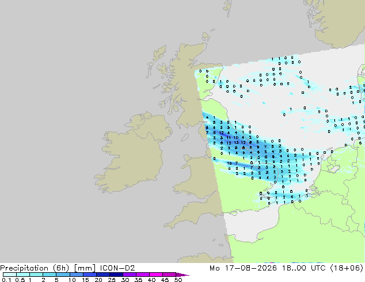This screenshot has height=282, width=365.
Task: Click the 'Precipitation' title word
Action: point(24,268)
